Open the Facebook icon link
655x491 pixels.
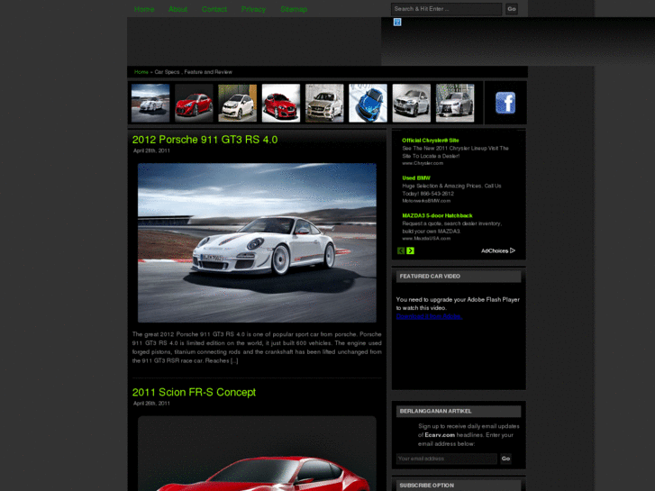(x=505, y=103)
